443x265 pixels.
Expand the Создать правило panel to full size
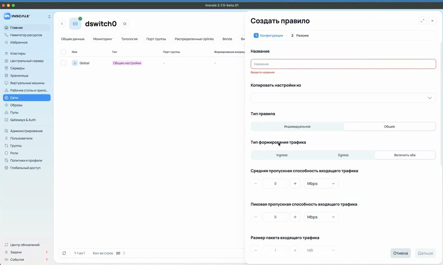[x=423, y=21]
